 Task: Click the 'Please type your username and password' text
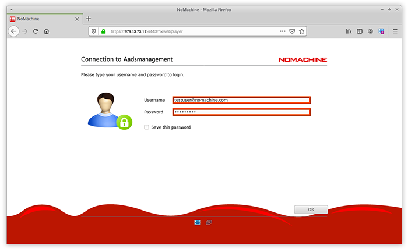pos(132,75)
